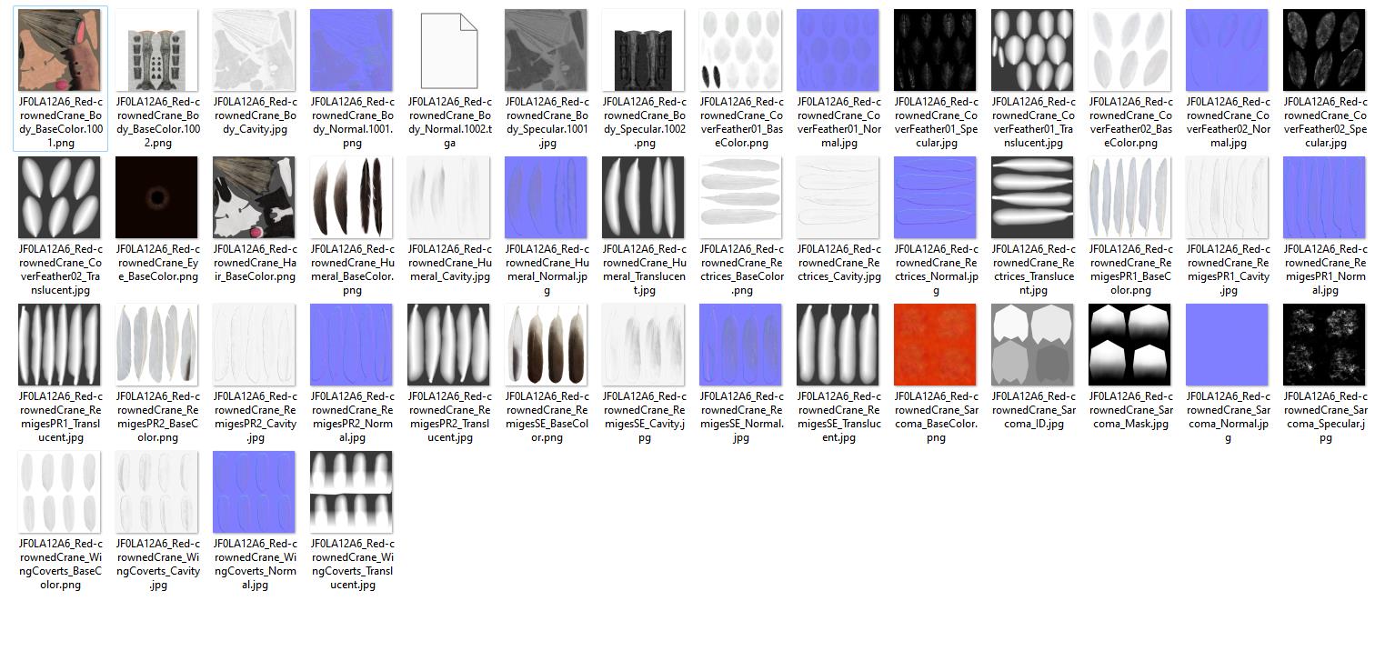
Task: Select the RemigesPR2_Cavity.jpg thumbnail
Action: [x=255, y=345]
